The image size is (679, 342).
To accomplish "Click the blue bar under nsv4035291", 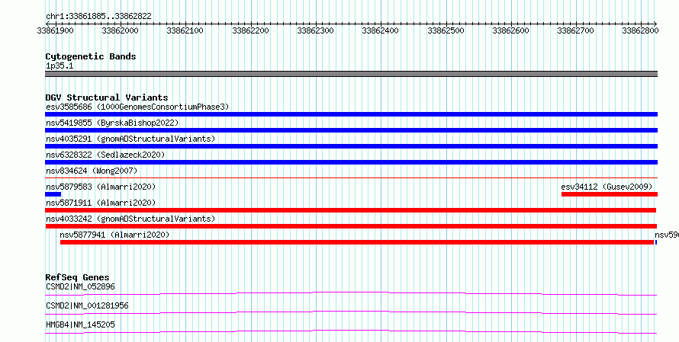I will (351, 146).
